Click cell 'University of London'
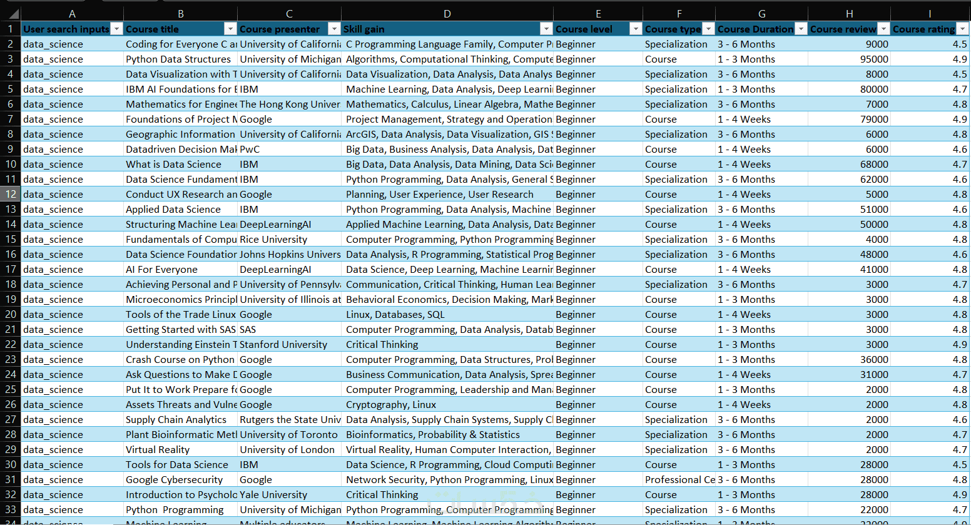Viewport: 971px width, 525px height. 289,449
